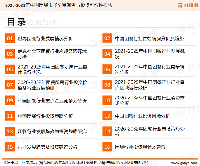Click the 共研网 logo in the header
This screenshot has width=200, height=166.
coord(188,5)
